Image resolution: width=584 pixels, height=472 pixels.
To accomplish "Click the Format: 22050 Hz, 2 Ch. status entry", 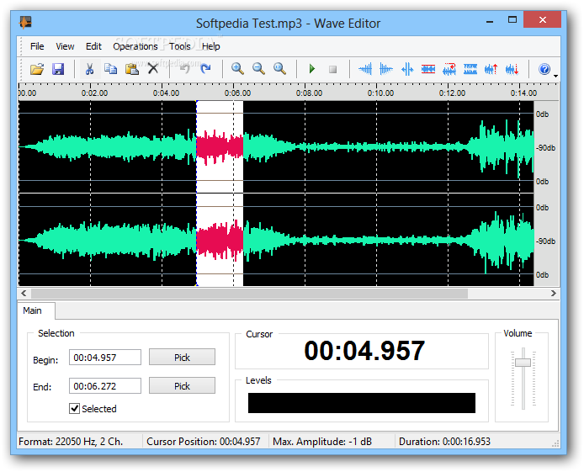I will point(71,442).
